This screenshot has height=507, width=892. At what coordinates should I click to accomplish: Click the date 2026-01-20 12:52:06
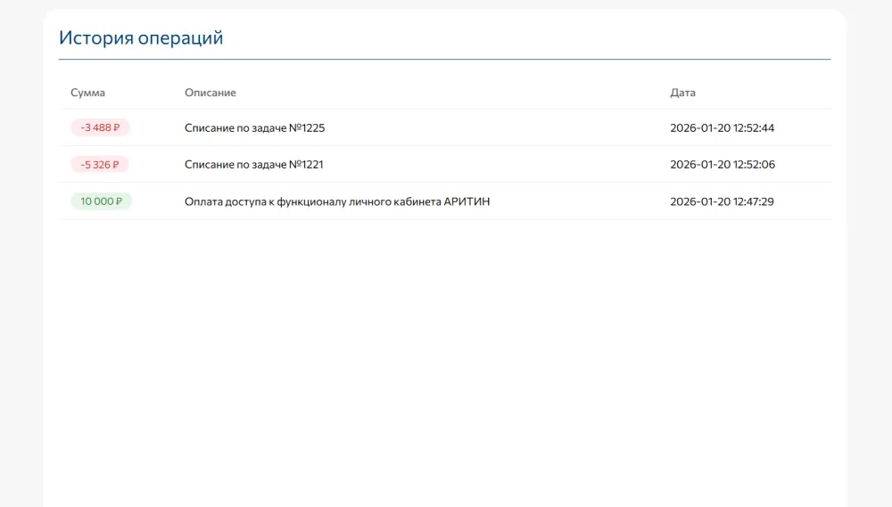point(722,165)
